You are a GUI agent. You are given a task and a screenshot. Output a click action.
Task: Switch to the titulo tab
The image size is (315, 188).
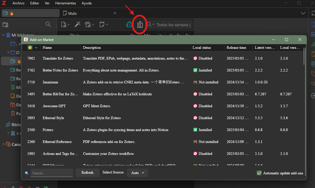point(89,13)
